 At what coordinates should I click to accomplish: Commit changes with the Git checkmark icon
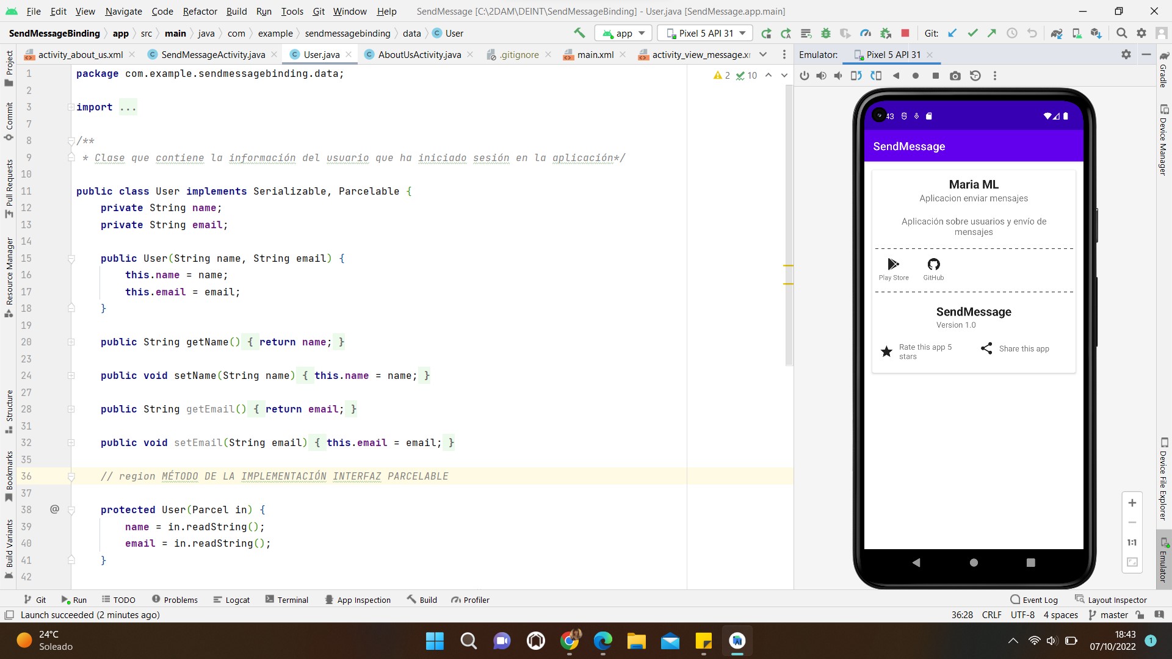(x=972, y=33)
